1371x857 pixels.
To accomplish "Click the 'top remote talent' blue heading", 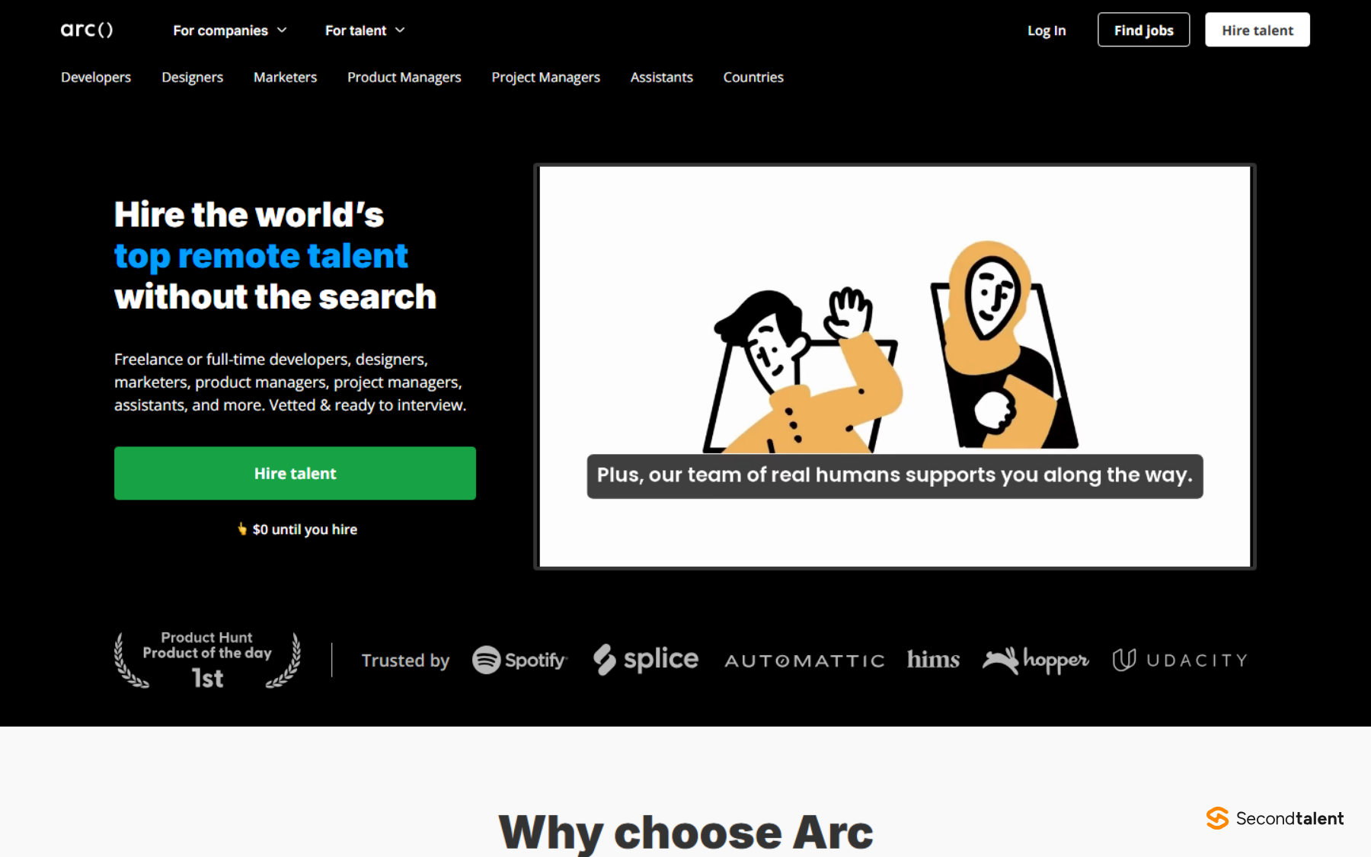I will (261, 257).
